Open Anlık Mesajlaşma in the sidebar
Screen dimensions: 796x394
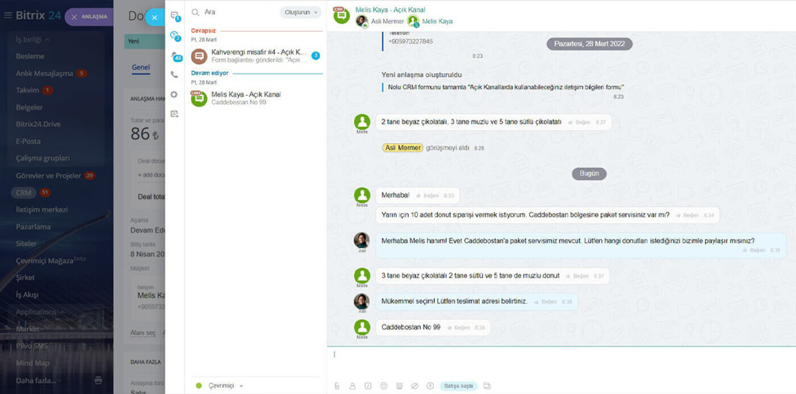click(x=44, y=73)
